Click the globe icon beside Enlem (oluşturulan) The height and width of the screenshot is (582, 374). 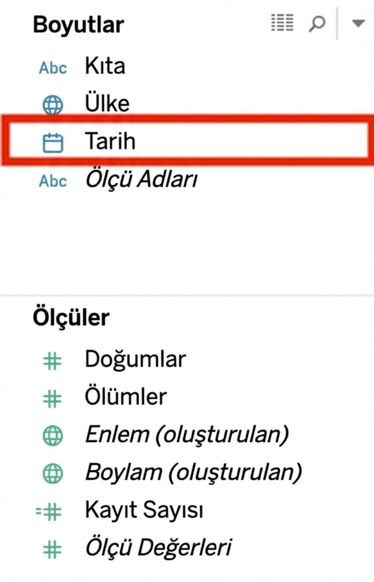pyautogui.click(x=53, y=436)
